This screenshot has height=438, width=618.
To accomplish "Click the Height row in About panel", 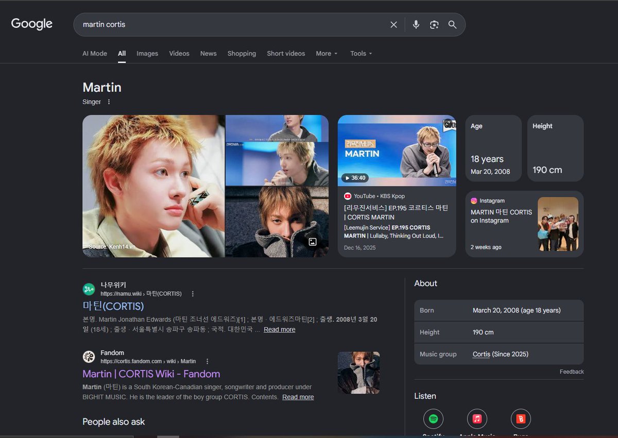I will [499, 332].
